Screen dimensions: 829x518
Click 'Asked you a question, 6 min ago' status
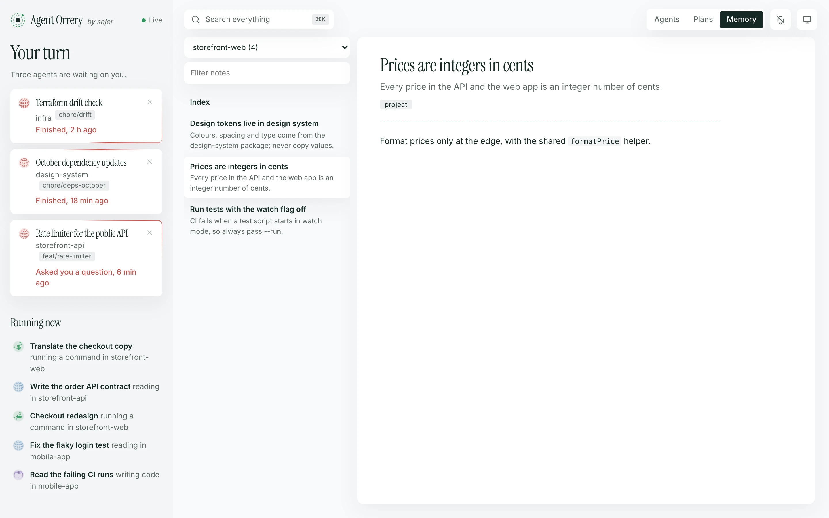click(86, 277)
